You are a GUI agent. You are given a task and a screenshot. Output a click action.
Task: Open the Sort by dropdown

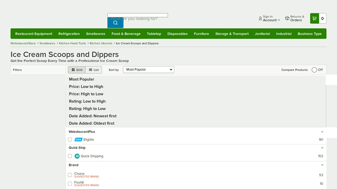[148, 70]
